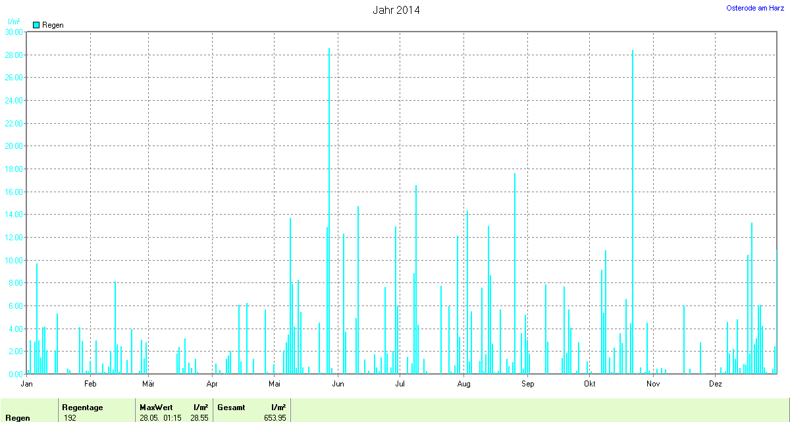Click the 30.00 y-axis value

pyautogui.click(x=13, y=32)
